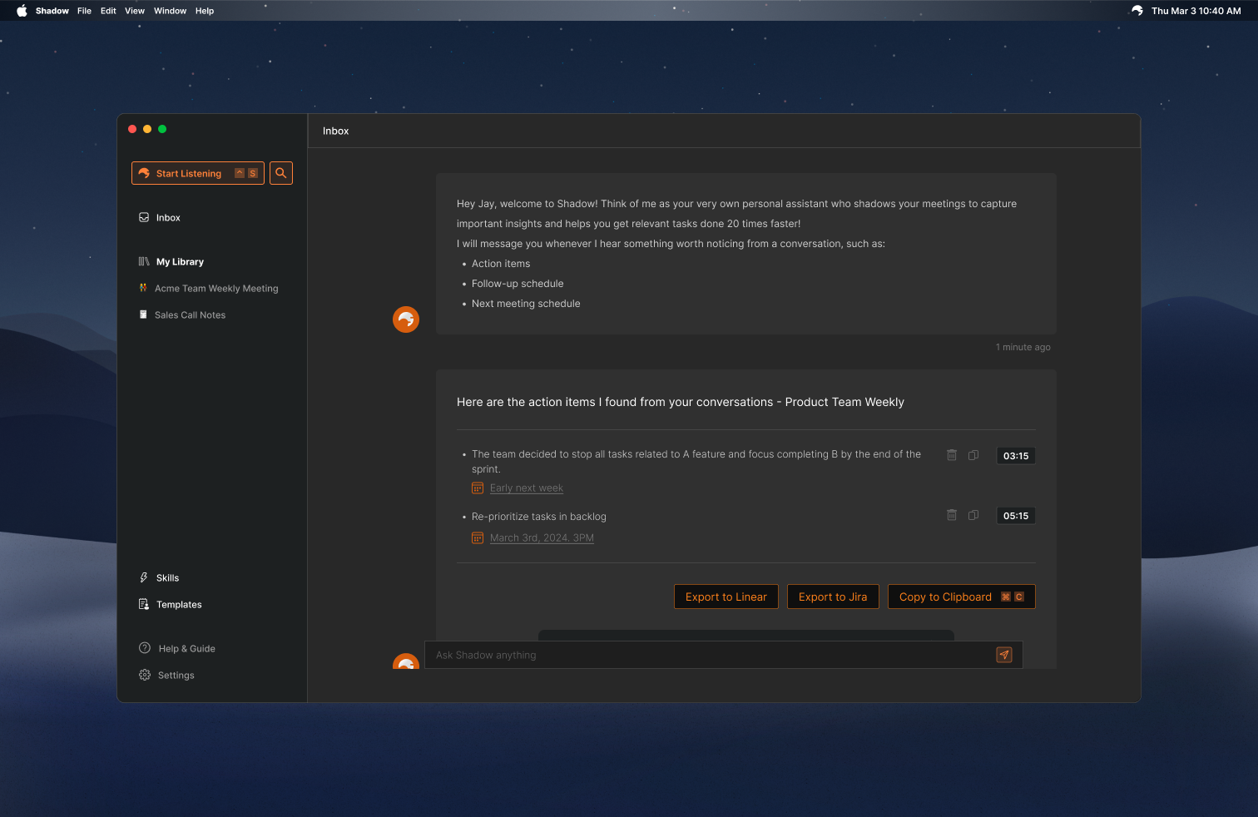Click the Export to Jira button
Viewport: 1258px width, 817px height.
coord(833,597)
